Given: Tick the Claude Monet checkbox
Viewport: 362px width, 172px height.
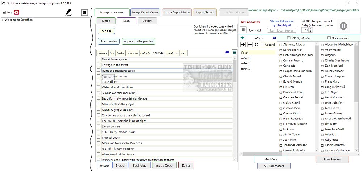Looking at the screenshot, I should [281, 76].
